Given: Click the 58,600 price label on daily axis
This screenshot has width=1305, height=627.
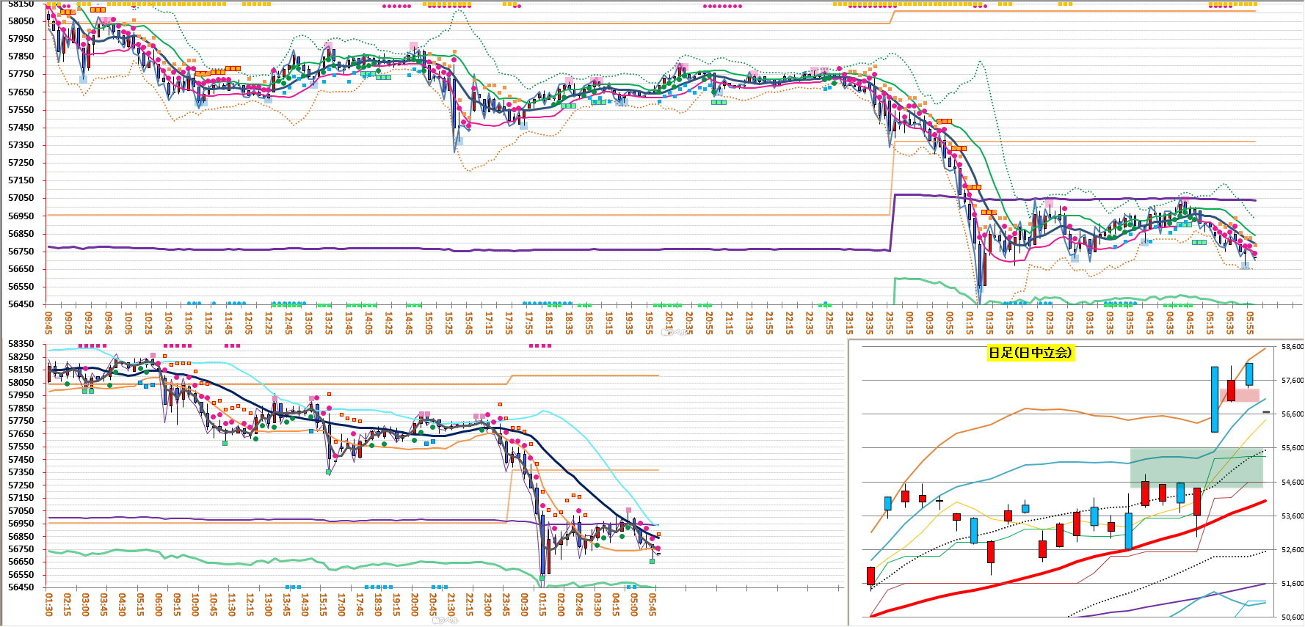Looking at the screenshot, I should 1292,346.
